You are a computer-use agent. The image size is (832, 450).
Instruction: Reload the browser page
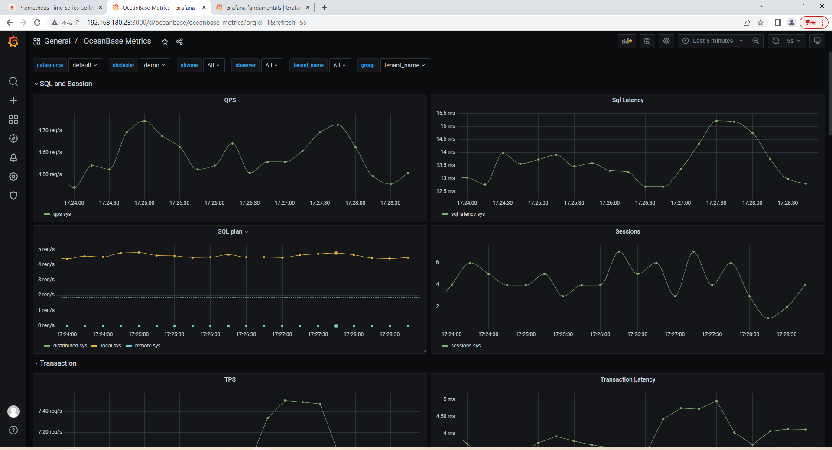pos(37,22)
